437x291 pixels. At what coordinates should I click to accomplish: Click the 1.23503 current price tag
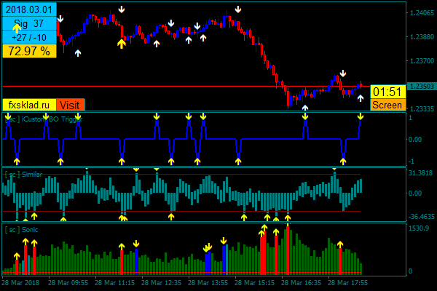click(x=422, y=87)
